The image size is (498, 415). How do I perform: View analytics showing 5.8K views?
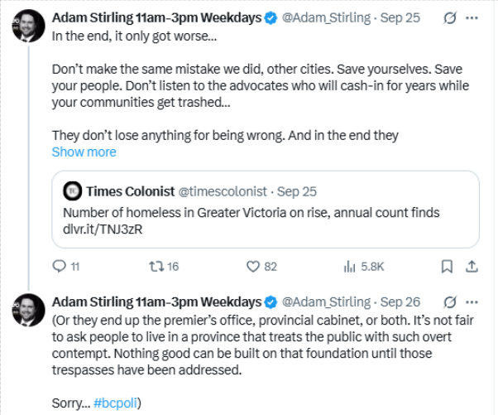(x=349, y=267)
